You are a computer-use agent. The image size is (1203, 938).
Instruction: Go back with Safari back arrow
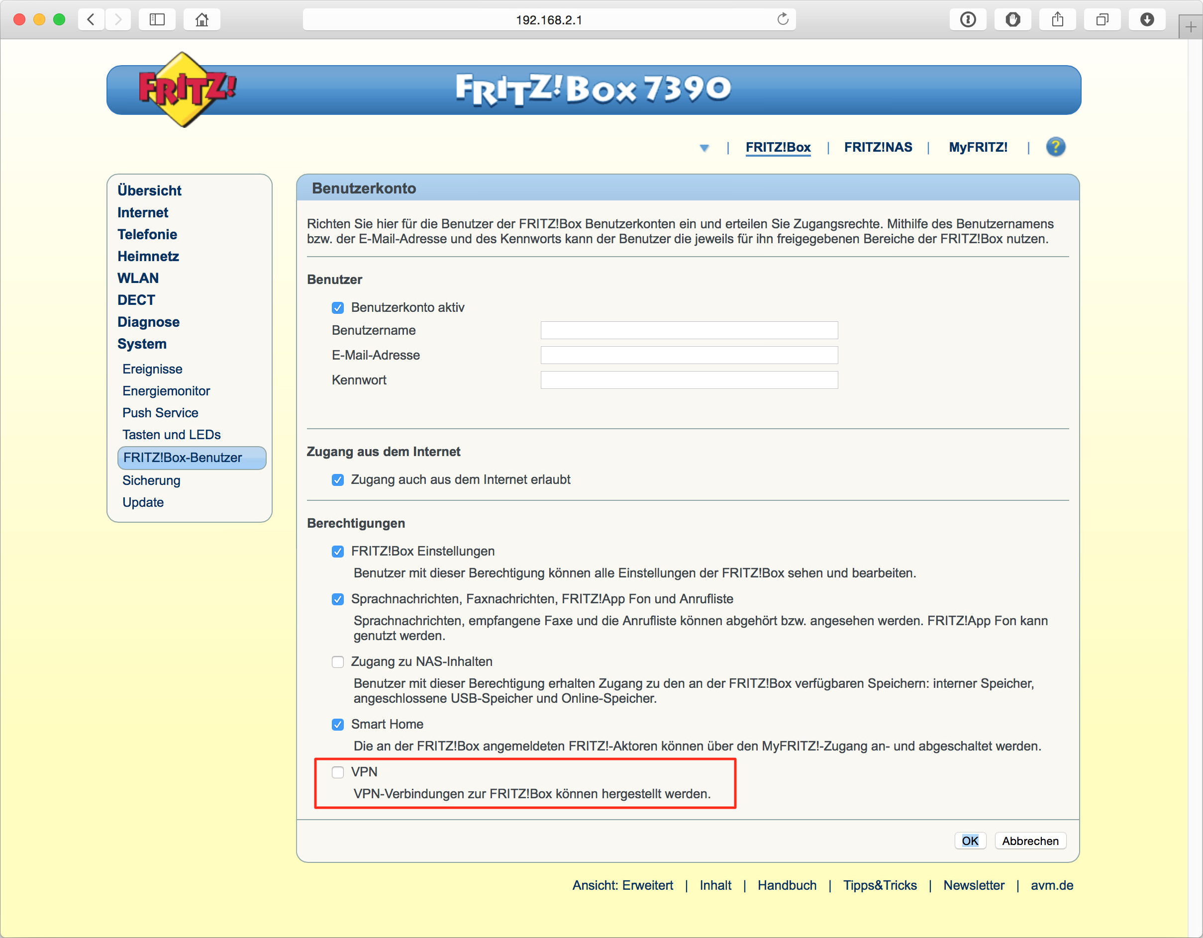(x=92, y=20)
